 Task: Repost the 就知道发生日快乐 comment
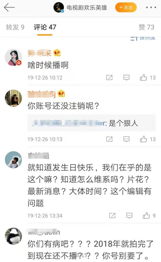112,216
